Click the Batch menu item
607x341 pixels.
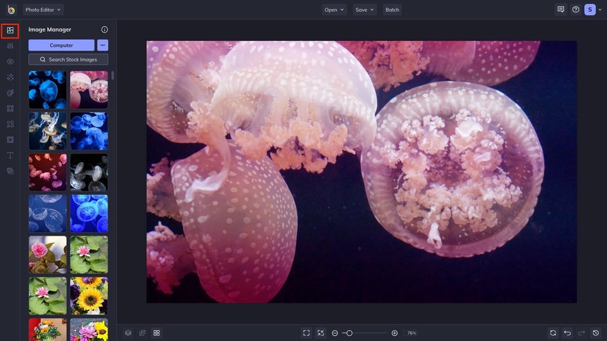[x=392, y=10]
